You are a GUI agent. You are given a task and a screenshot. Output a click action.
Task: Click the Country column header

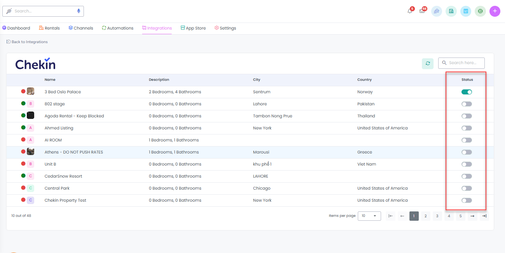click(x=364, y=80)
